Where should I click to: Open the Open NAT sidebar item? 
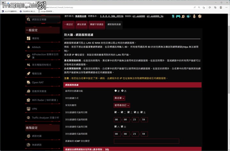pyautogui.click(x=43, y=83)
